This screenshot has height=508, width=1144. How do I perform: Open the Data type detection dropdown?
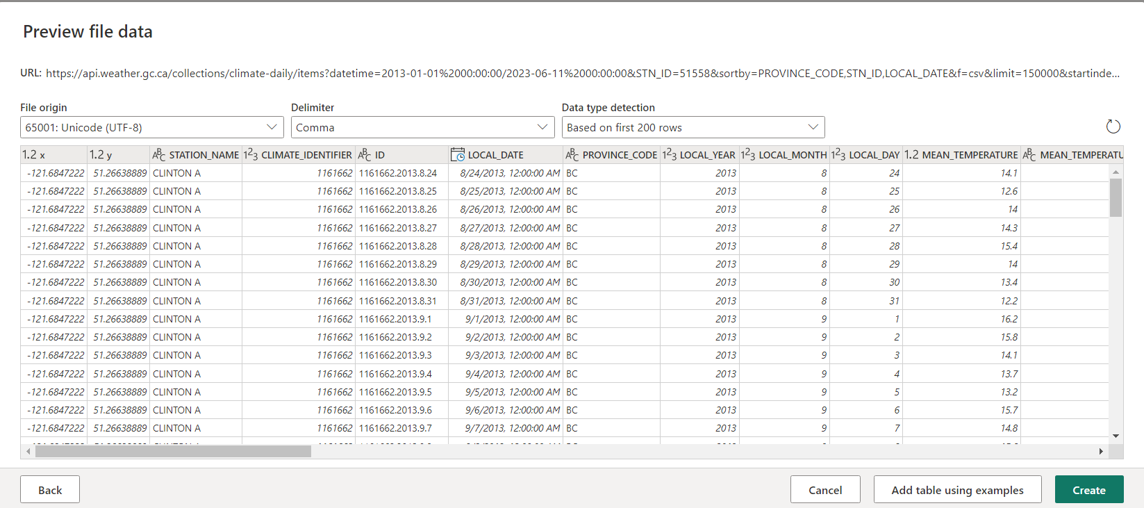[693, 127]
